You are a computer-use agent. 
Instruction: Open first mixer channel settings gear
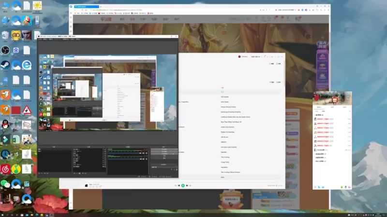tap(147, 153)
